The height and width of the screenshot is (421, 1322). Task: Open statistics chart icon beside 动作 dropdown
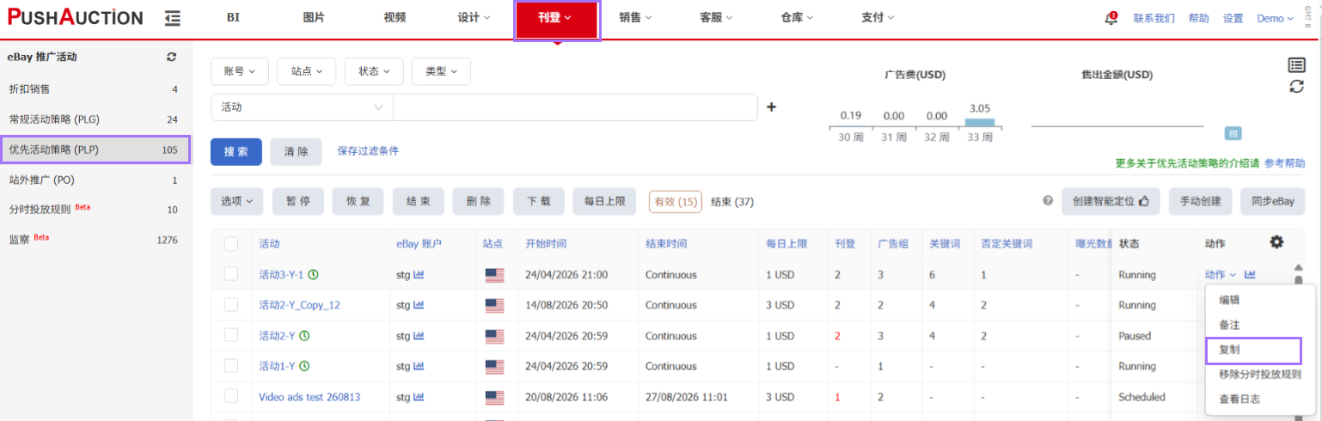point(1250,275)
